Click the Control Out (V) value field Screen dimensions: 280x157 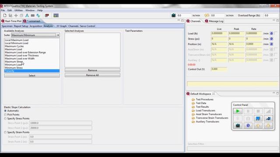point(219,69)
